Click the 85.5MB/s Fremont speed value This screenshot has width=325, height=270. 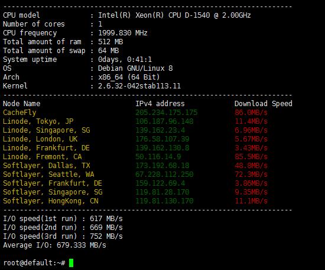point(251,157)
